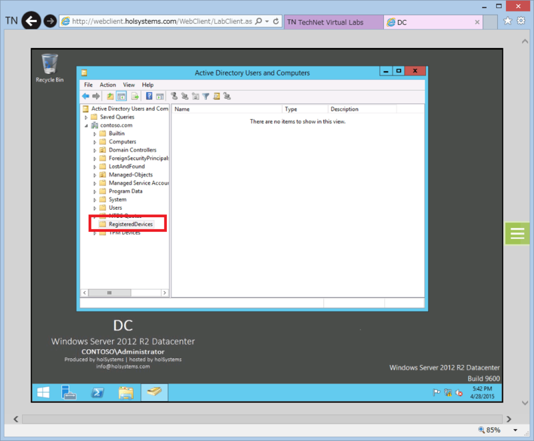Expand the ForeignSecurityPrincipals container
Screen dimensions: 534x441
95,159
